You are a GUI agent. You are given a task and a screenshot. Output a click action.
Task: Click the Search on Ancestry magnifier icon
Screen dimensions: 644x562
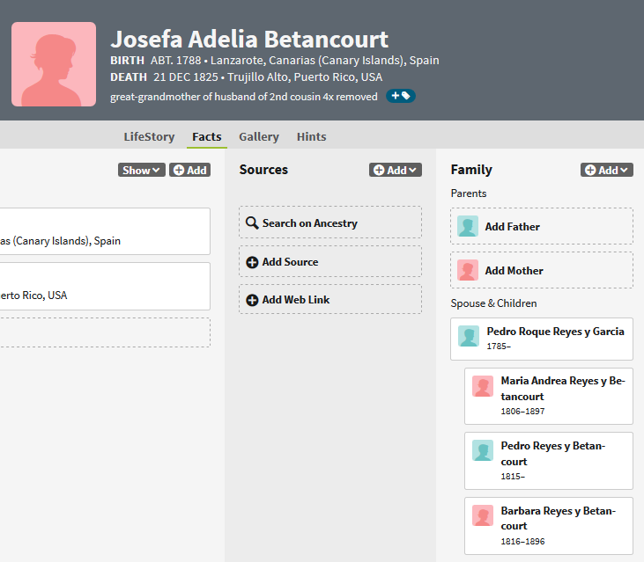tap(252, 223)
